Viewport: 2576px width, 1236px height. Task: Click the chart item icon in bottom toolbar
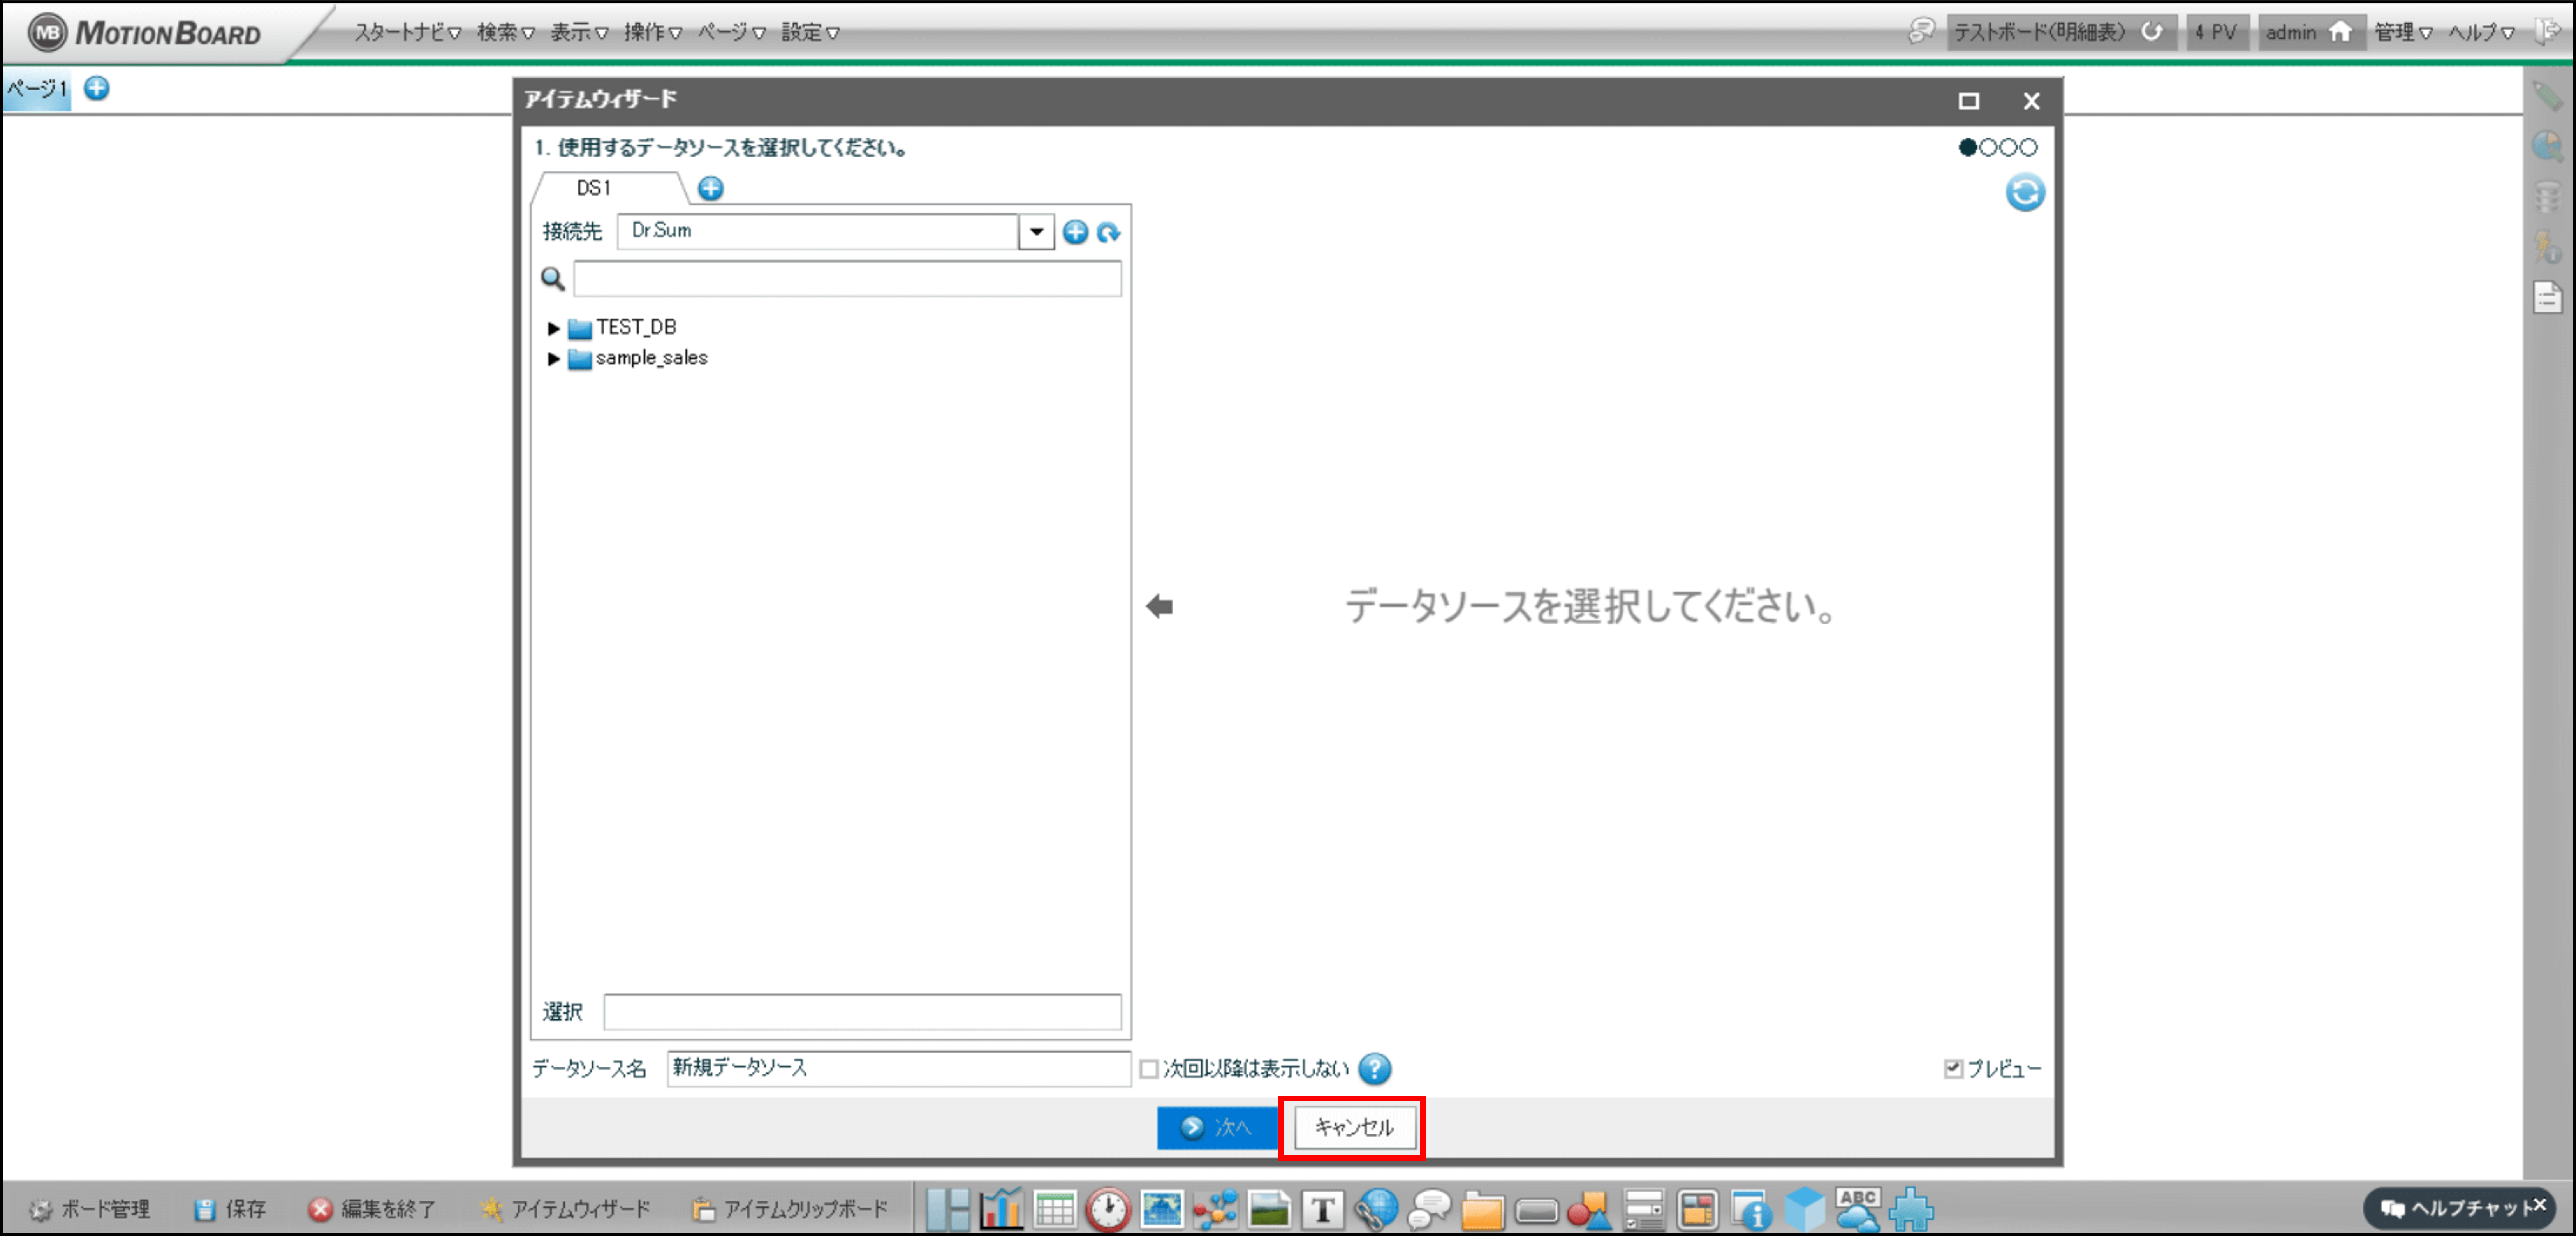pos(1001,1210)
